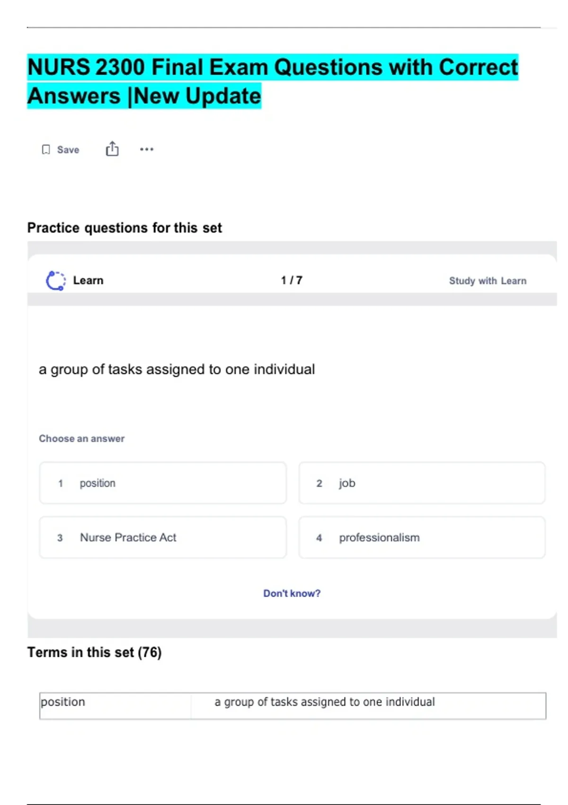Choose answer 4 professionalism
Screen dimensions: 568x805
[421, 537]
